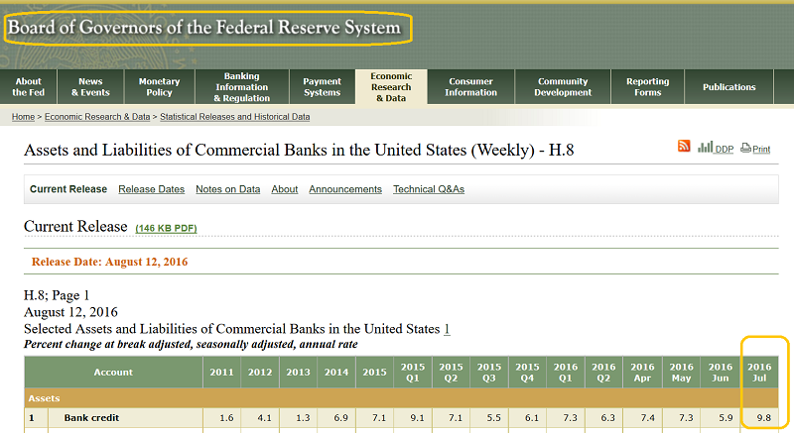The height and width of the screenshot is (433, 794).
Task: Open the Reporting Forms menu
Action: [647, 87]
